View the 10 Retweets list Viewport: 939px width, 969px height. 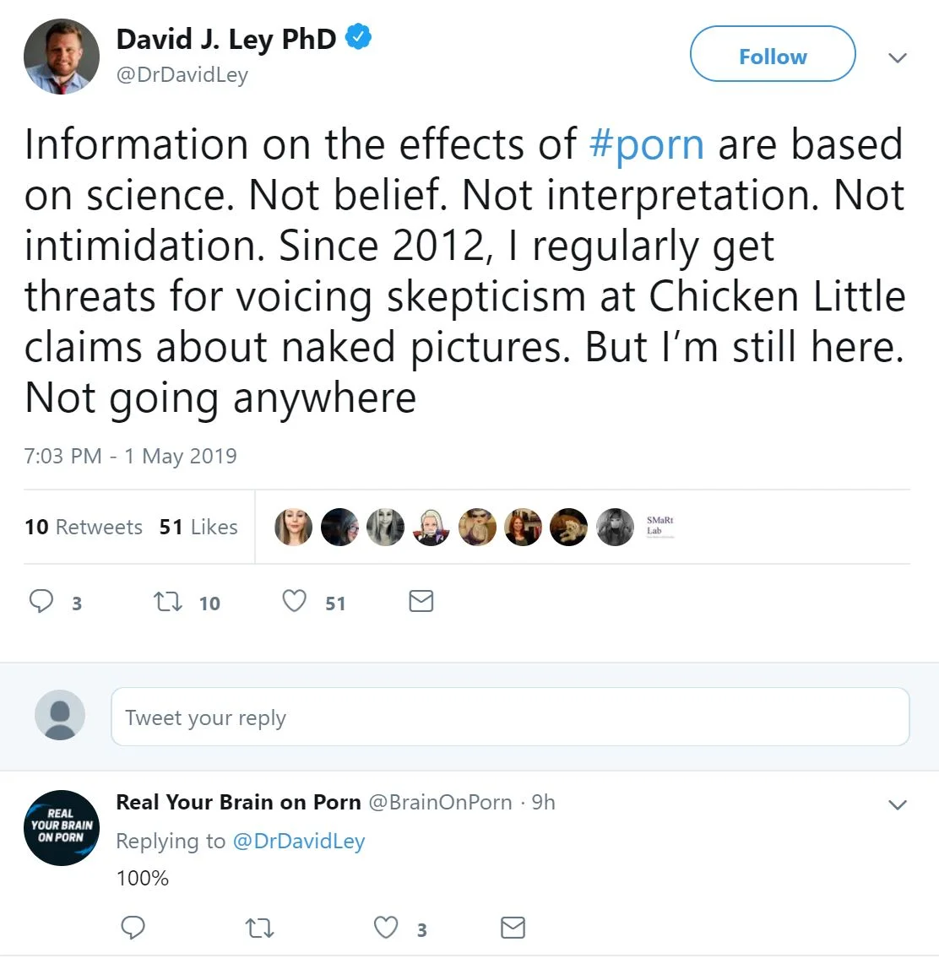coord(84,527)
